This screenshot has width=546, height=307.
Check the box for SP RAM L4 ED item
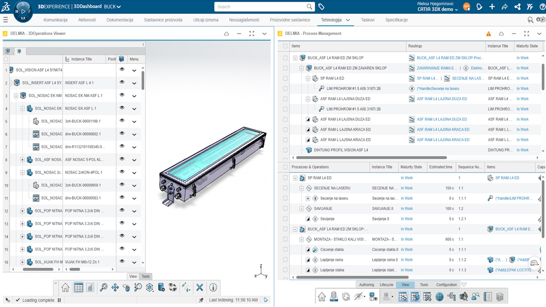point(285,78)
